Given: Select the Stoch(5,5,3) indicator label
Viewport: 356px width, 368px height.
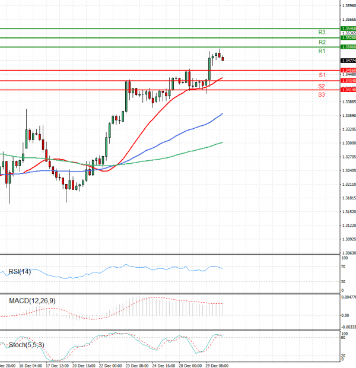Looking at the screenshot, I should click(26, 344).
